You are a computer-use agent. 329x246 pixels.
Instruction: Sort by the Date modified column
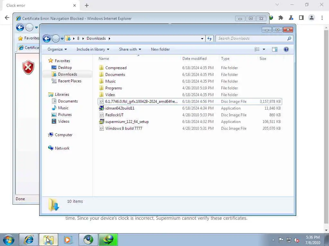194,59
